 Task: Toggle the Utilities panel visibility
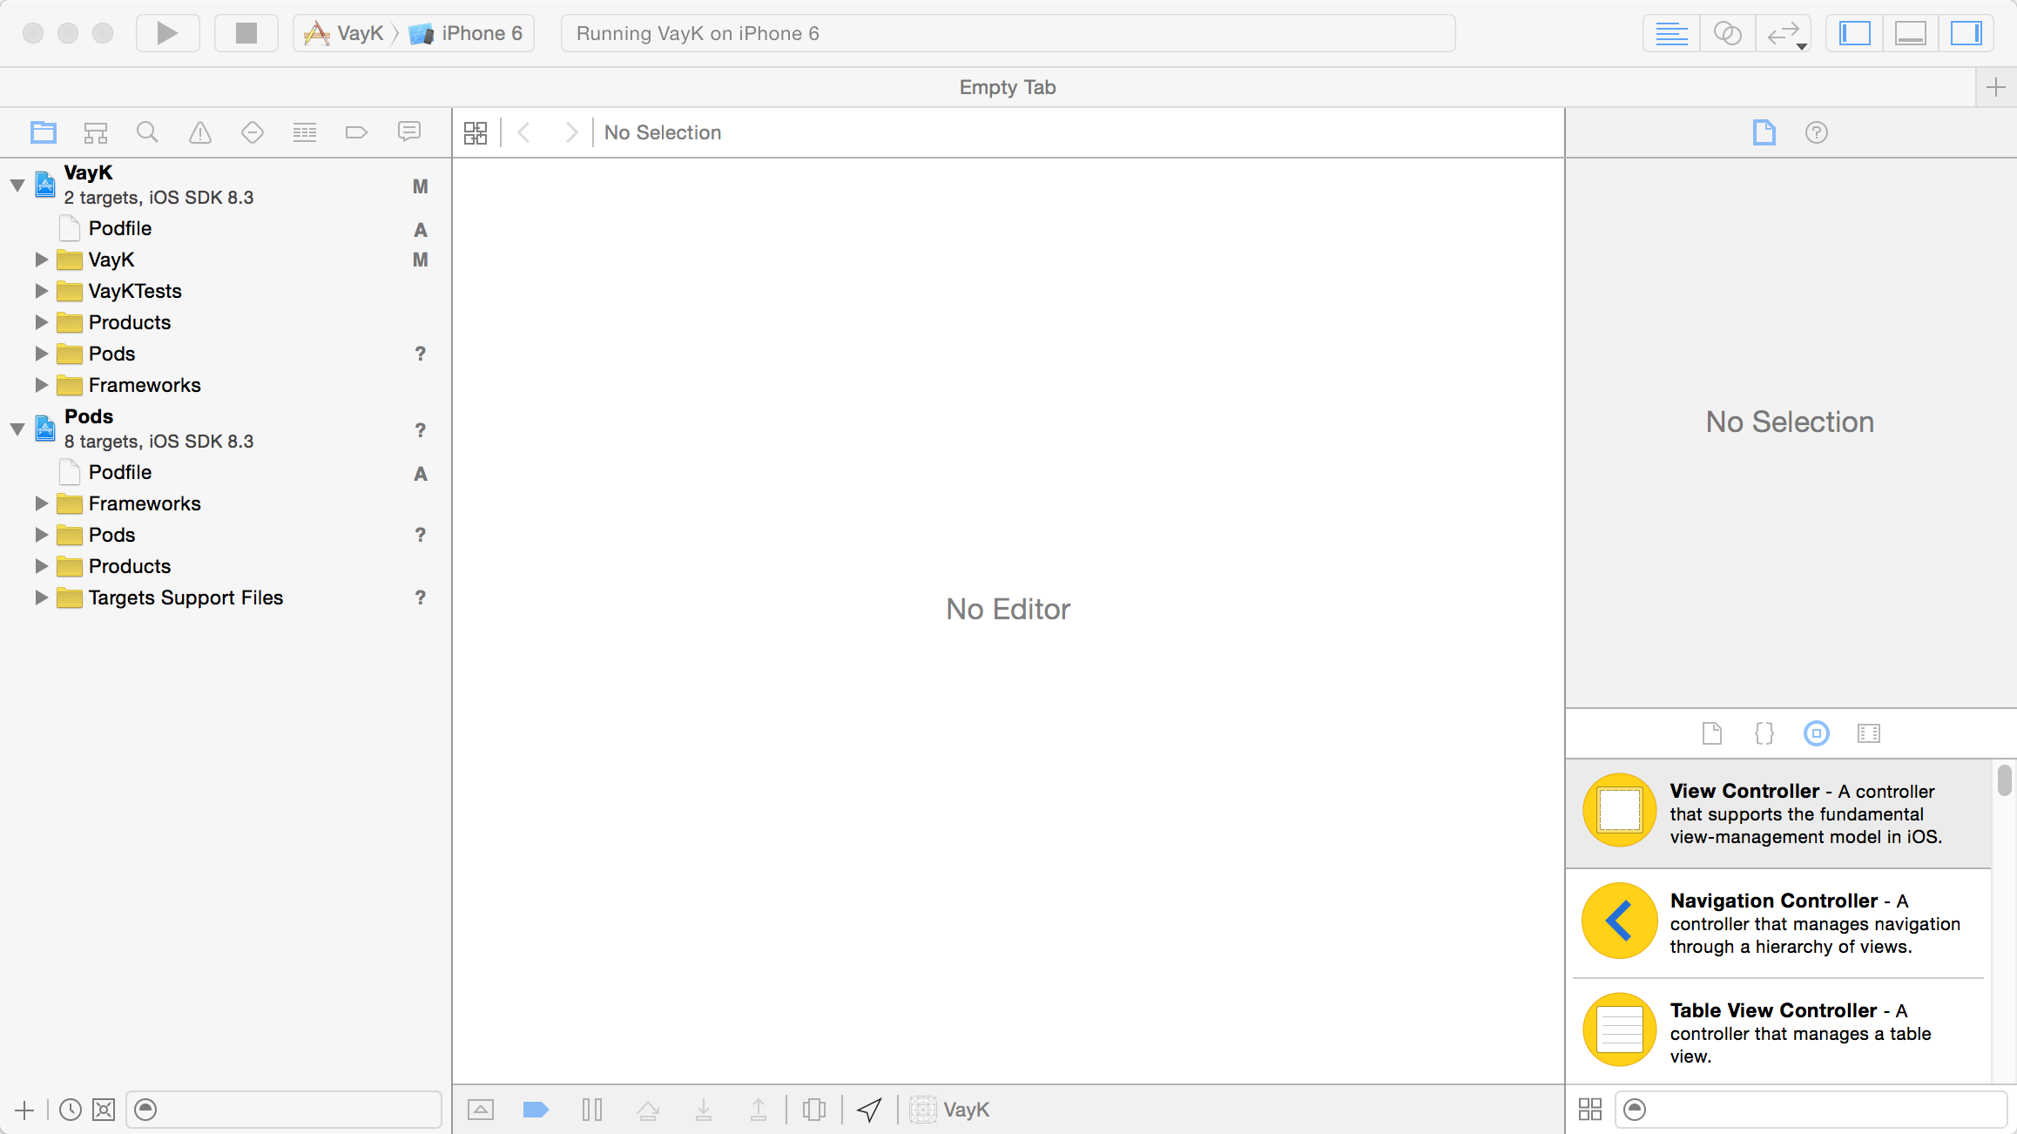point(1966,33)
